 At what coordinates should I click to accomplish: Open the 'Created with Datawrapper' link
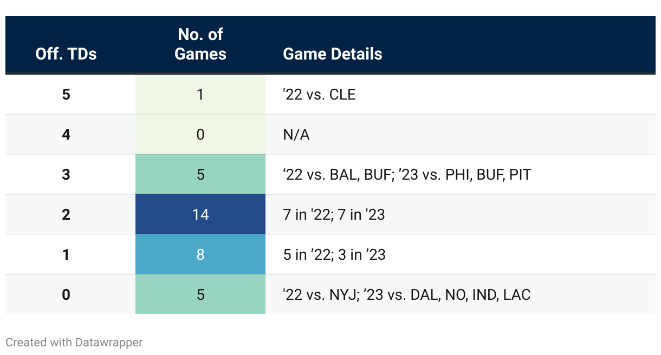pos(74,342)
